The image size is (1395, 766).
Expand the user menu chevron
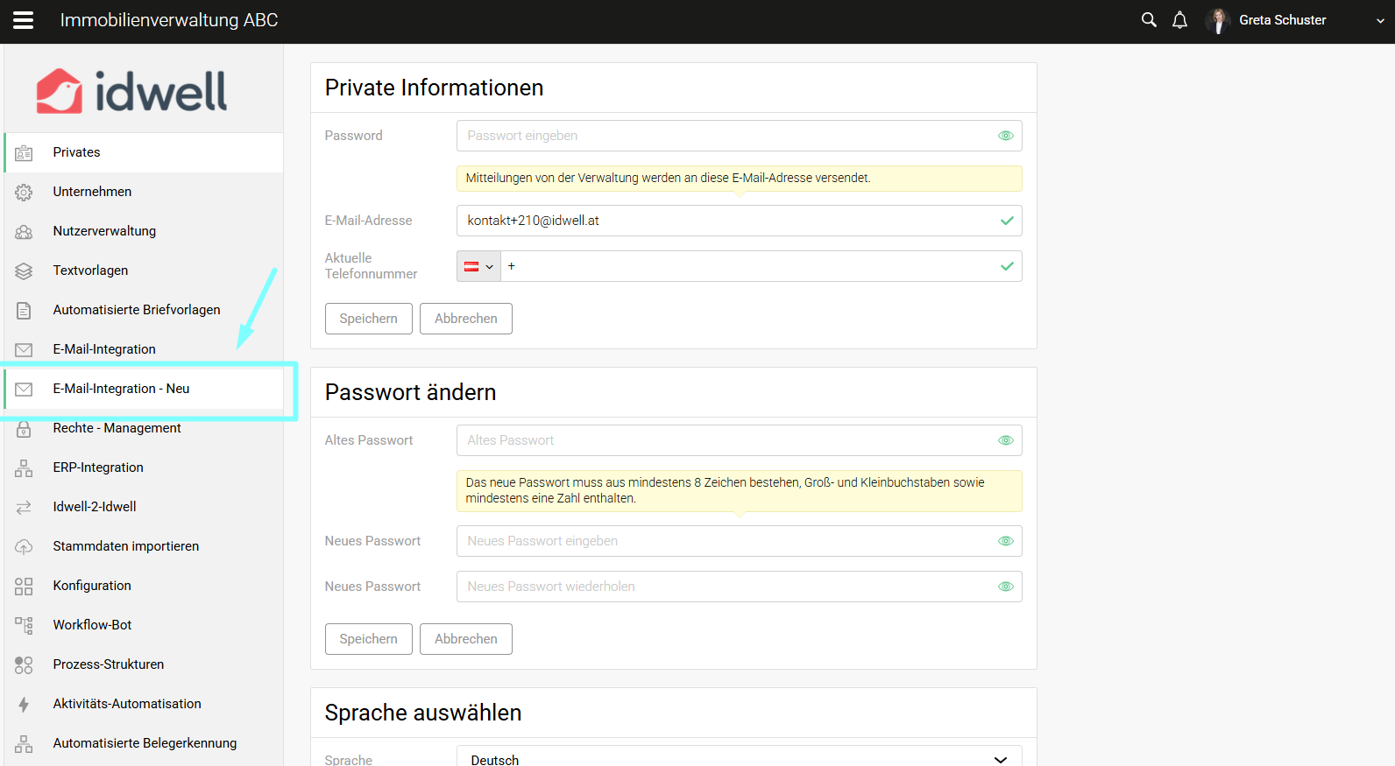pos(1380,21)
